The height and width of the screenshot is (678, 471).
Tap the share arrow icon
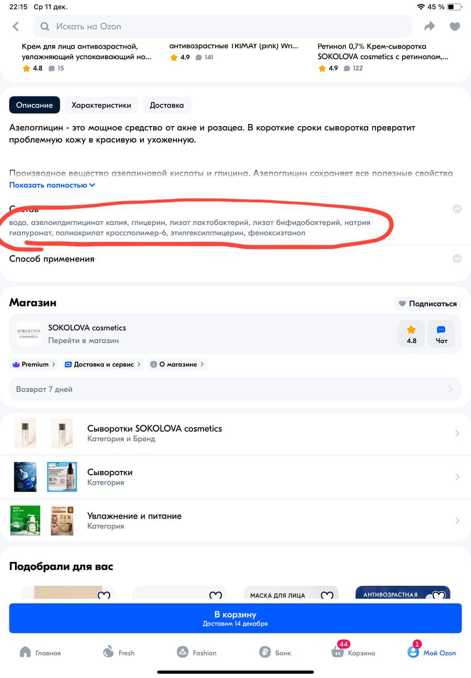point(429,26)
